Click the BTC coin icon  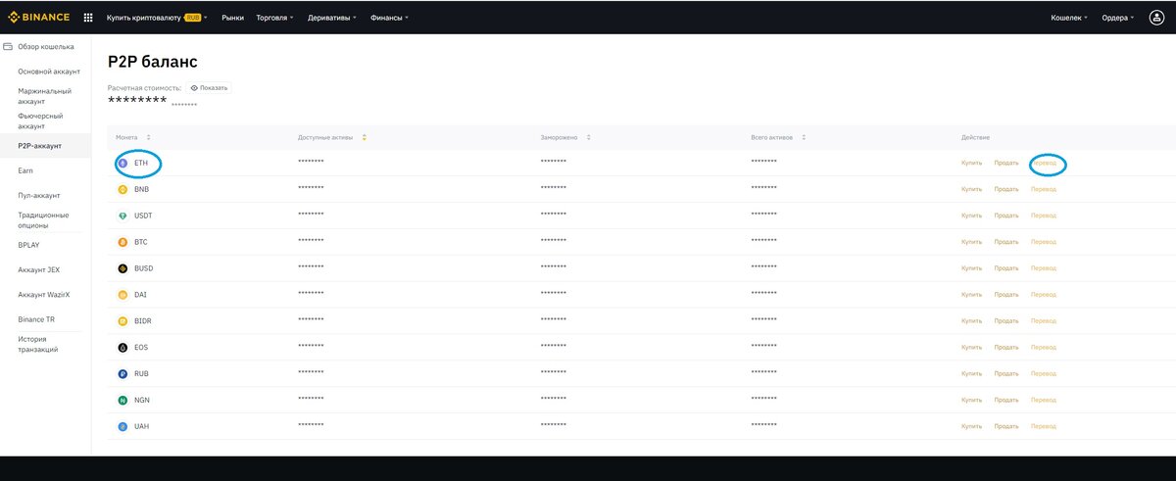click(x=123, y=242)
